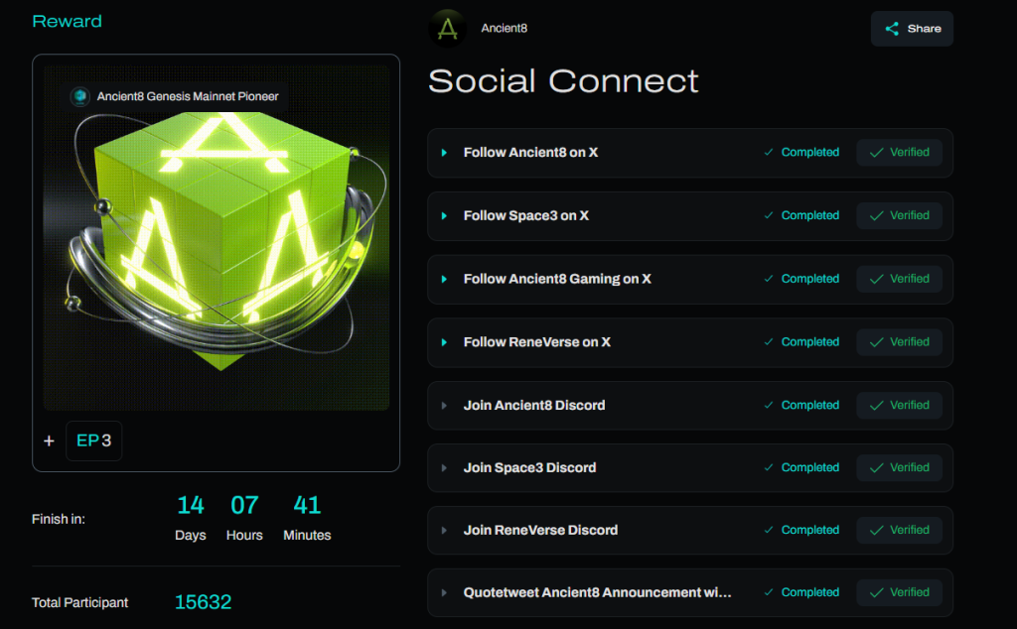Click Completed status for Quotetweet Ancient8 Announcement

click(801, 592)
